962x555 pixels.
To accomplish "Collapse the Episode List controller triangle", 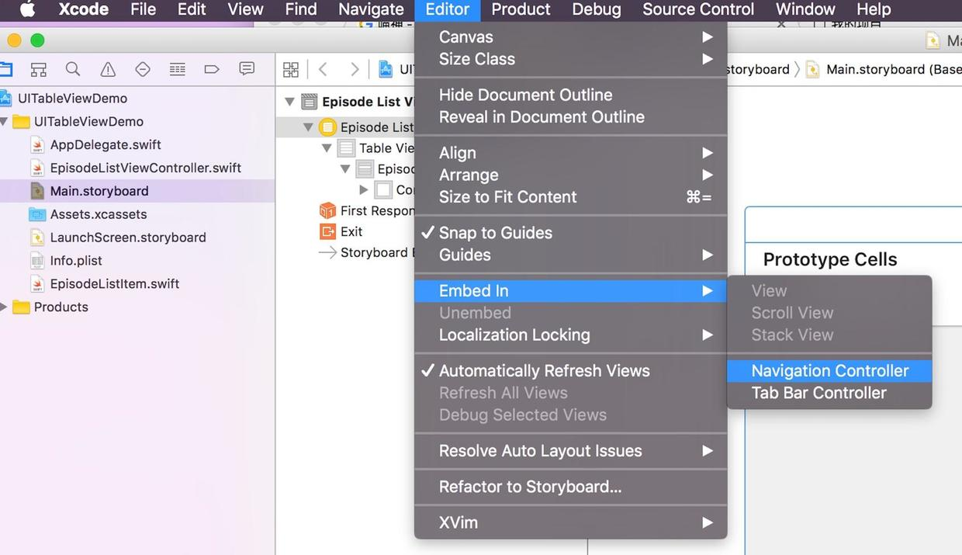I will (x=309, y=127).
